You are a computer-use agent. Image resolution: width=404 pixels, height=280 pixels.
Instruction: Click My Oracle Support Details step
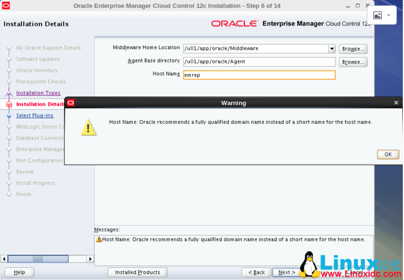coord(49,47)
